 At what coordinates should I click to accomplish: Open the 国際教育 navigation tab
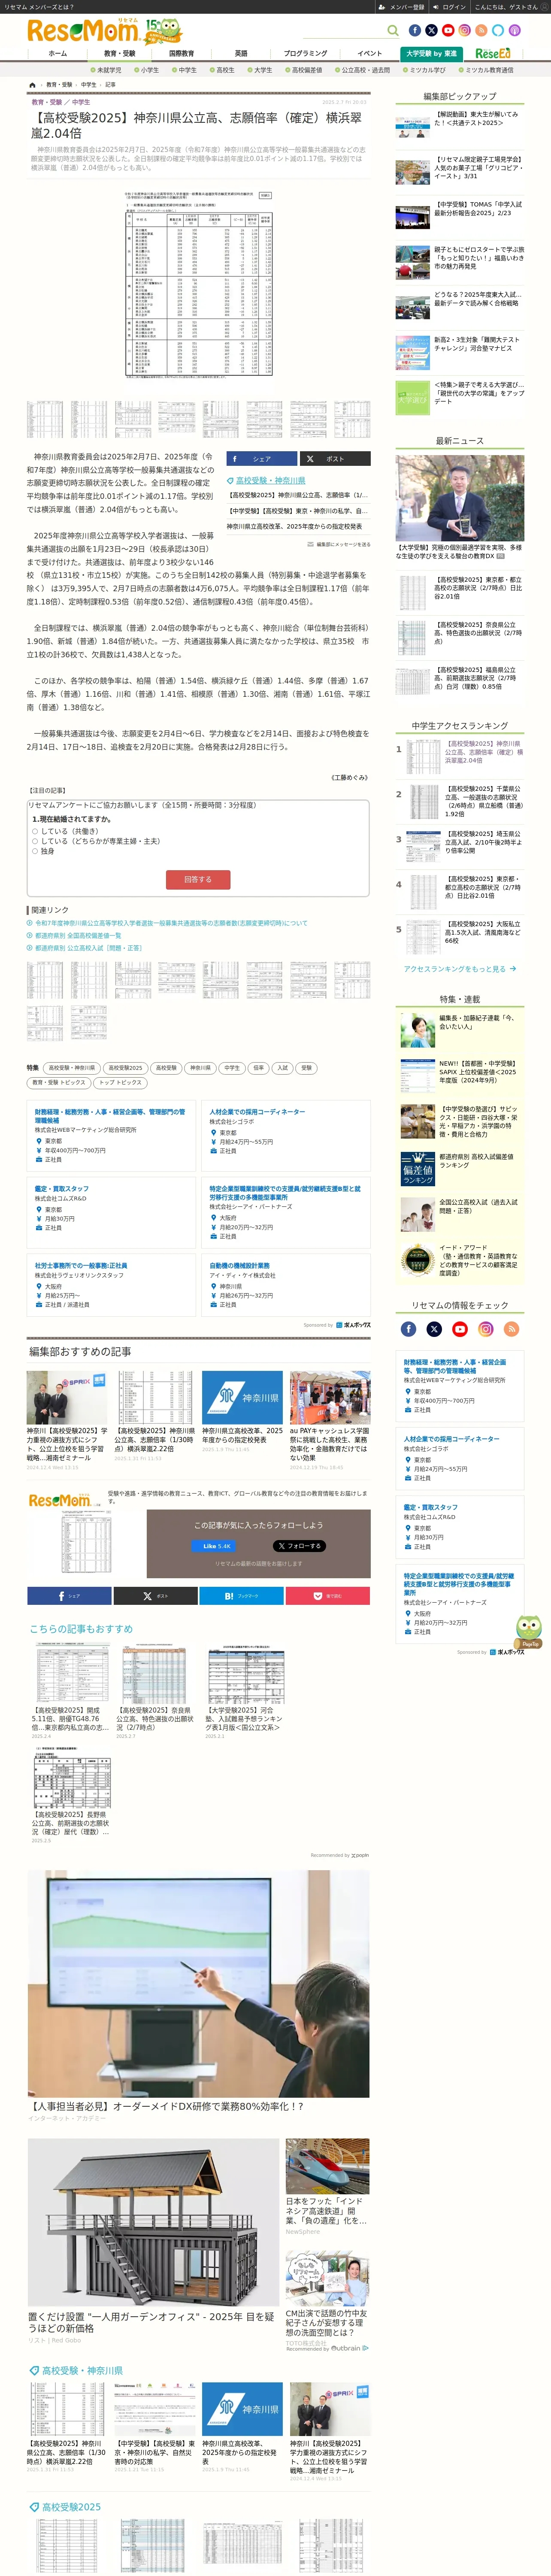tap(182, 54)
